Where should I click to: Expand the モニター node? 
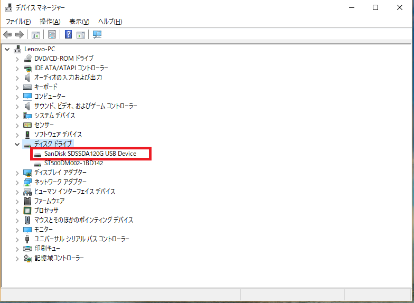17,230
